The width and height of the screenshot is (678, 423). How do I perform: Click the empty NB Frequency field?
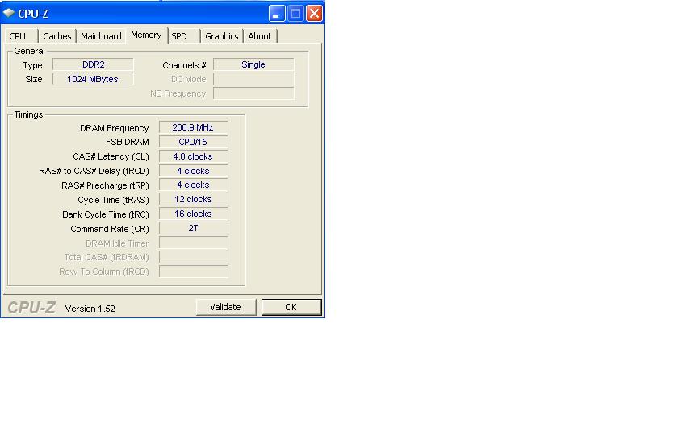253,93
